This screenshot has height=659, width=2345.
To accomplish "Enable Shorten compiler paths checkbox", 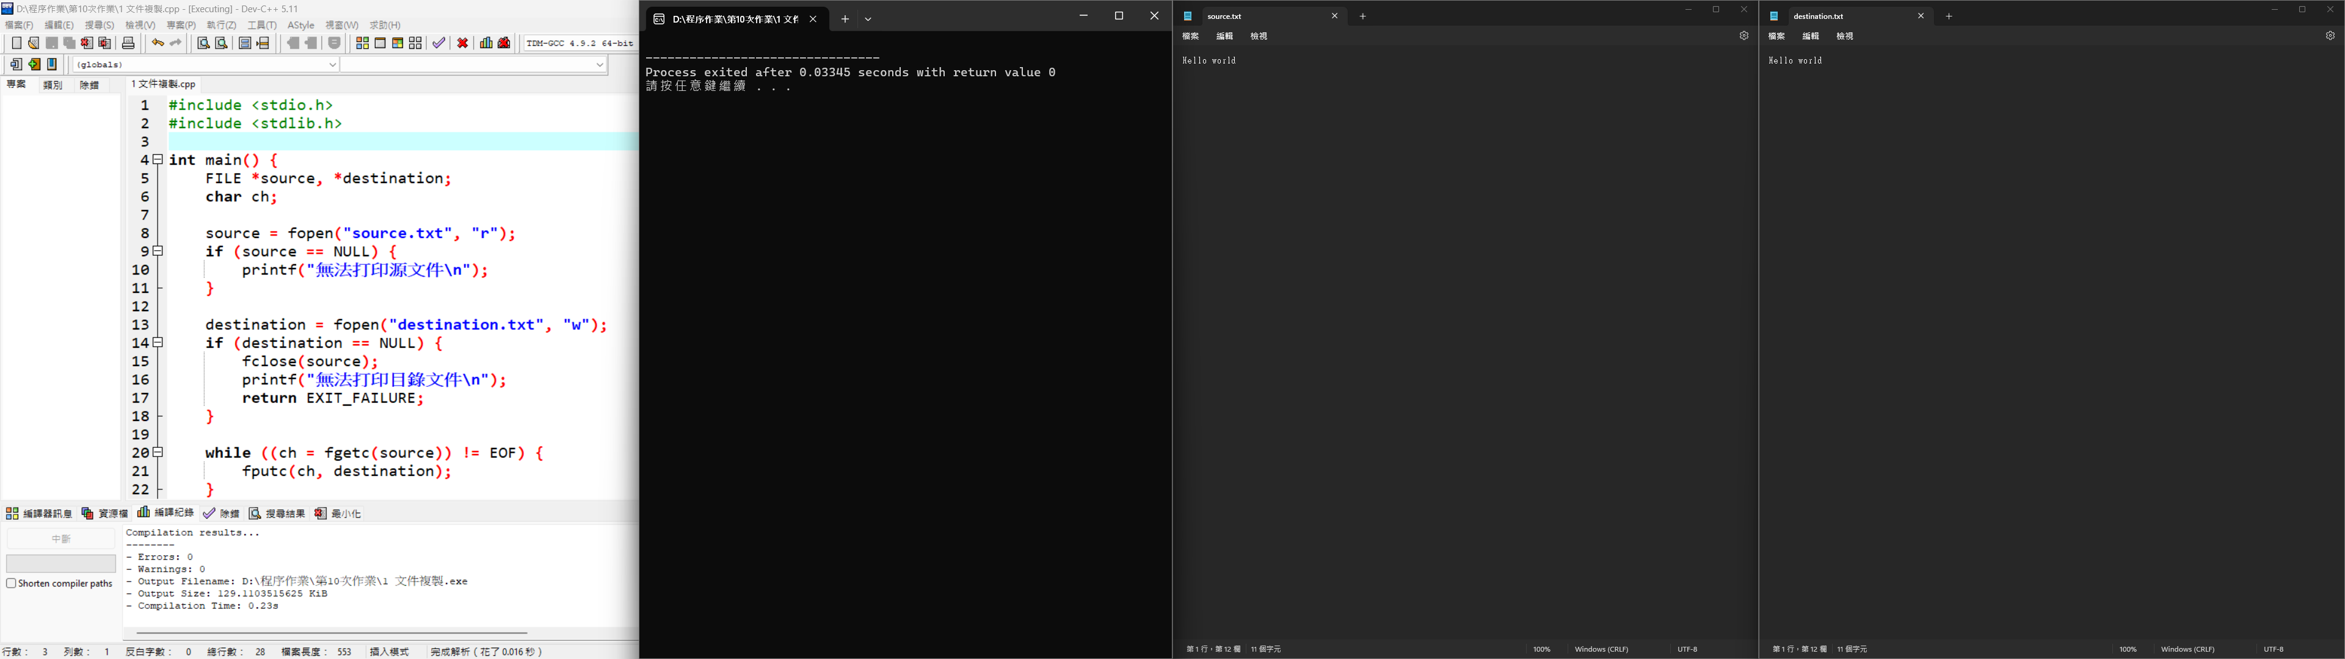I will [x=12, y=583].
